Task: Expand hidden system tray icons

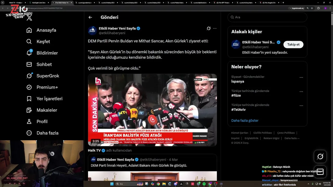Action: 309,184
